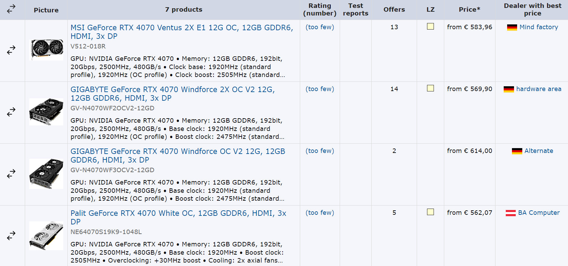This screenshot has height=266, width=568.
Task: Click the price "from € 569,90"
Action: click(470, 89)
